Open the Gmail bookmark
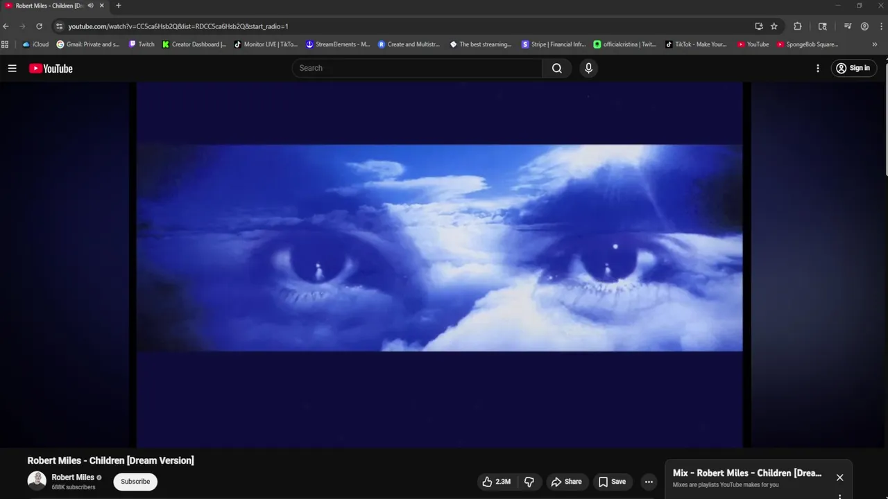 coord(89,44)
